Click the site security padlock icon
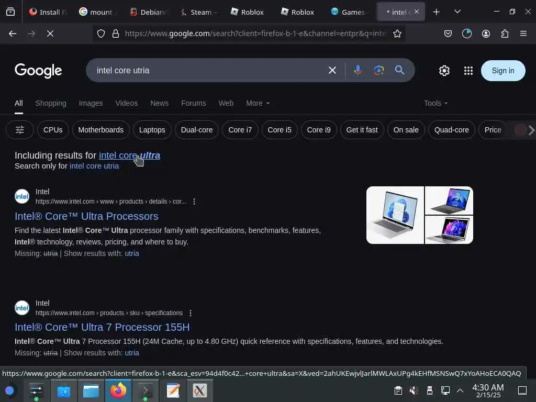 (116, 33)
